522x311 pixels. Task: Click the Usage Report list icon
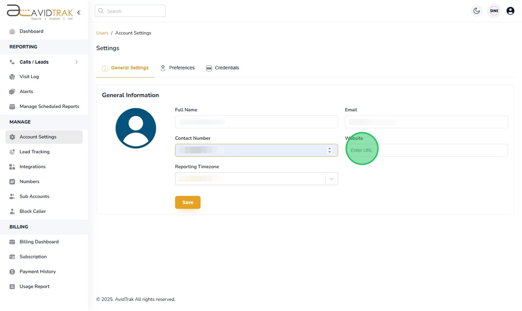[12, 287]
